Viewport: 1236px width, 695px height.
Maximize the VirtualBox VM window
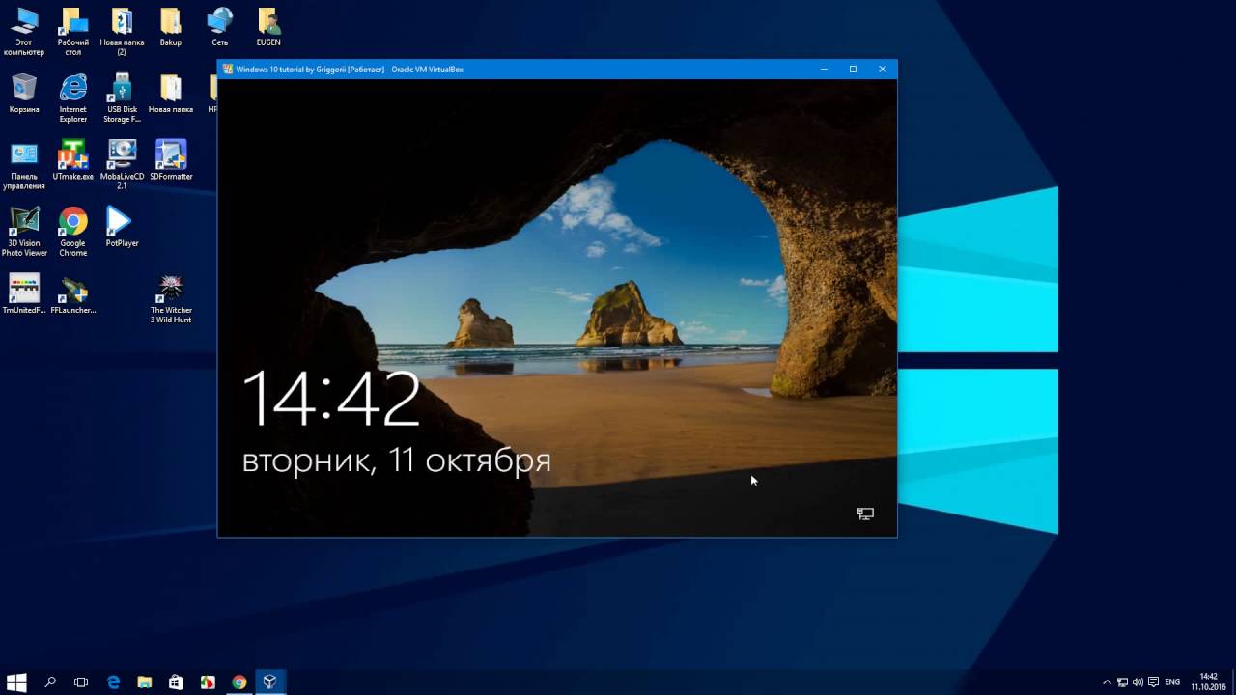pos(853,69)
